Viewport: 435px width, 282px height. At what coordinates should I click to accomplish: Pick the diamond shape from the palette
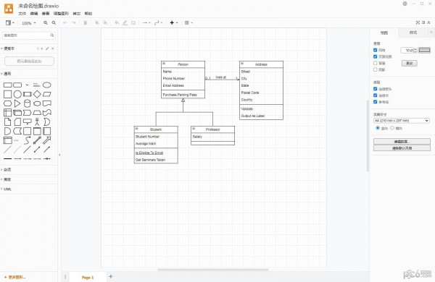coord(37,94)
